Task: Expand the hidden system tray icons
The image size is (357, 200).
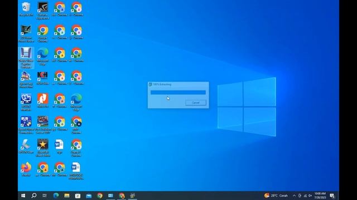Action: click(x=294, y=196)
